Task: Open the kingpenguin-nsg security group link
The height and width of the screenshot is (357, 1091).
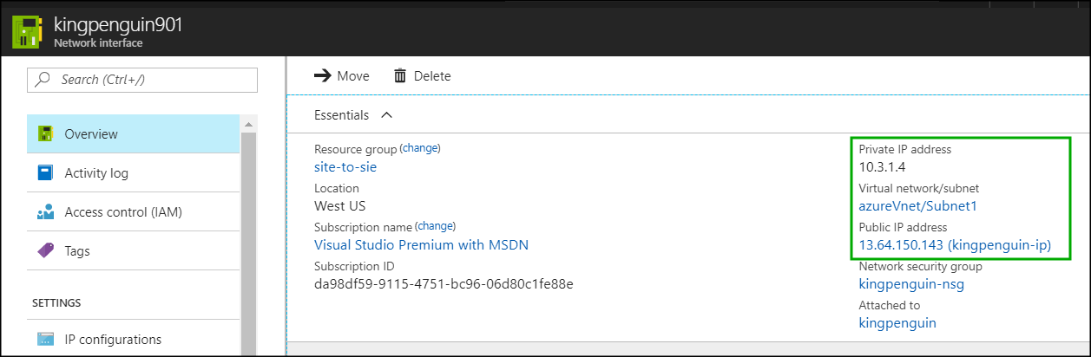Action: pos(911,283)
